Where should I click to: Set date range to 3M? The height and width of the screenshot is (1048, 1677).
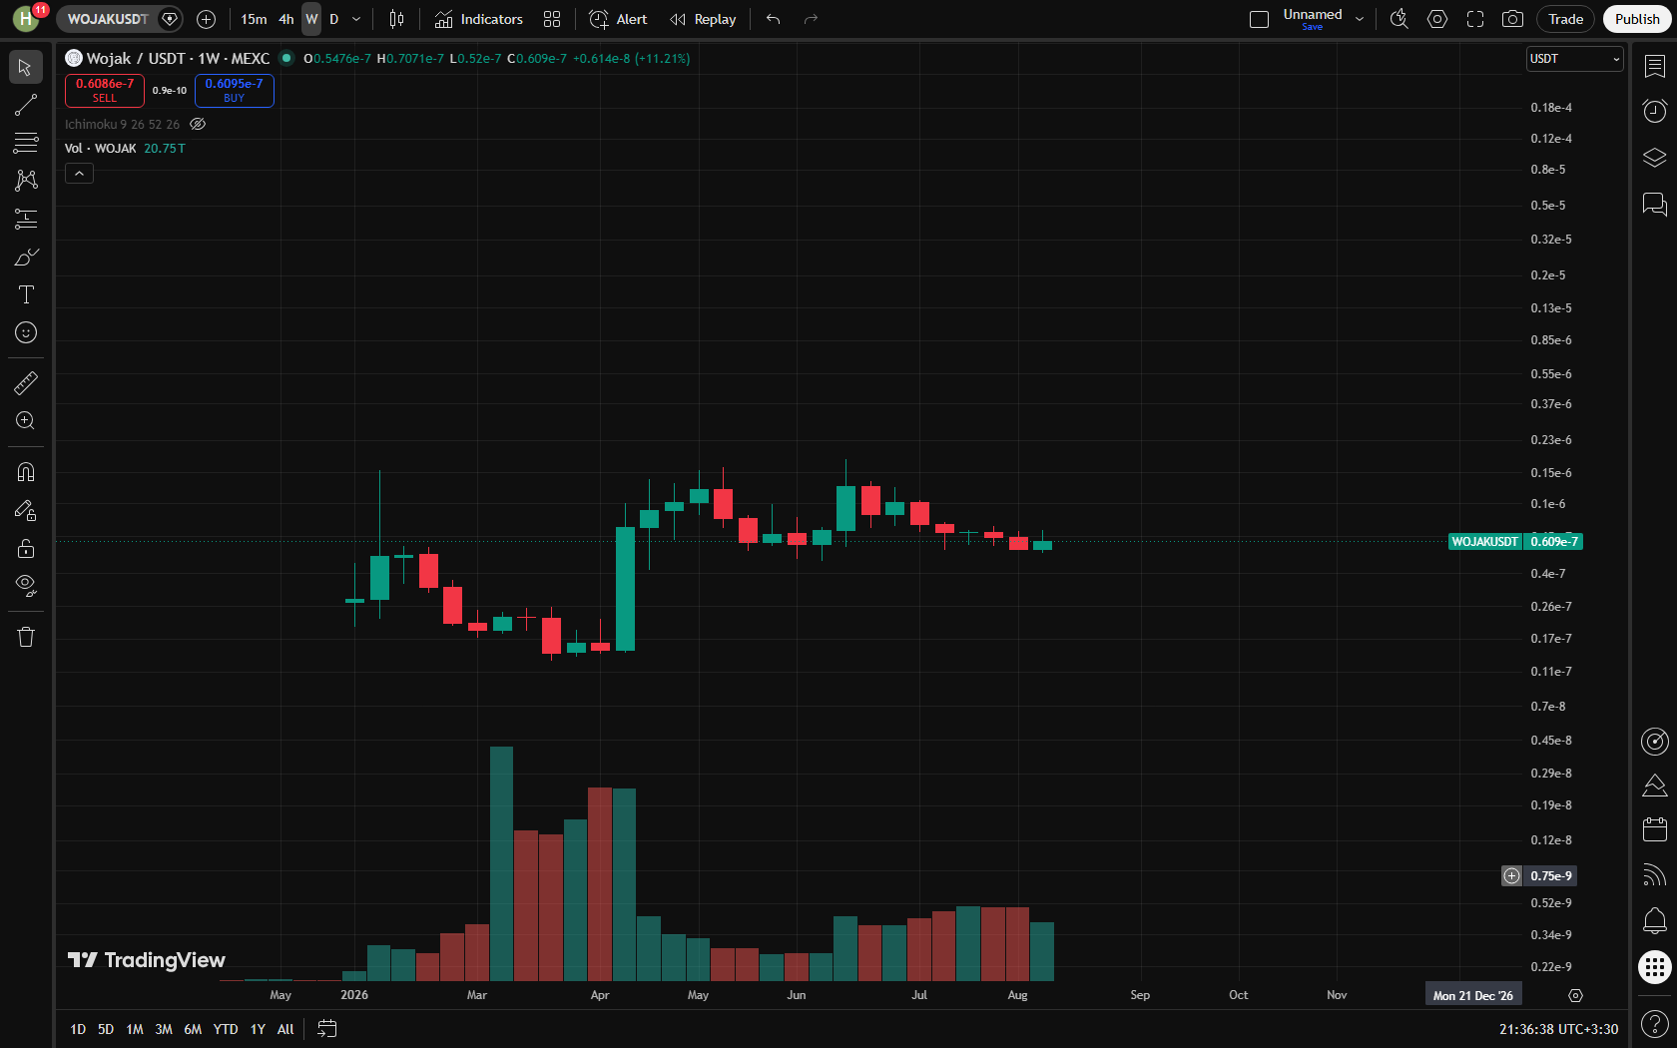(x=164, y=1029)
